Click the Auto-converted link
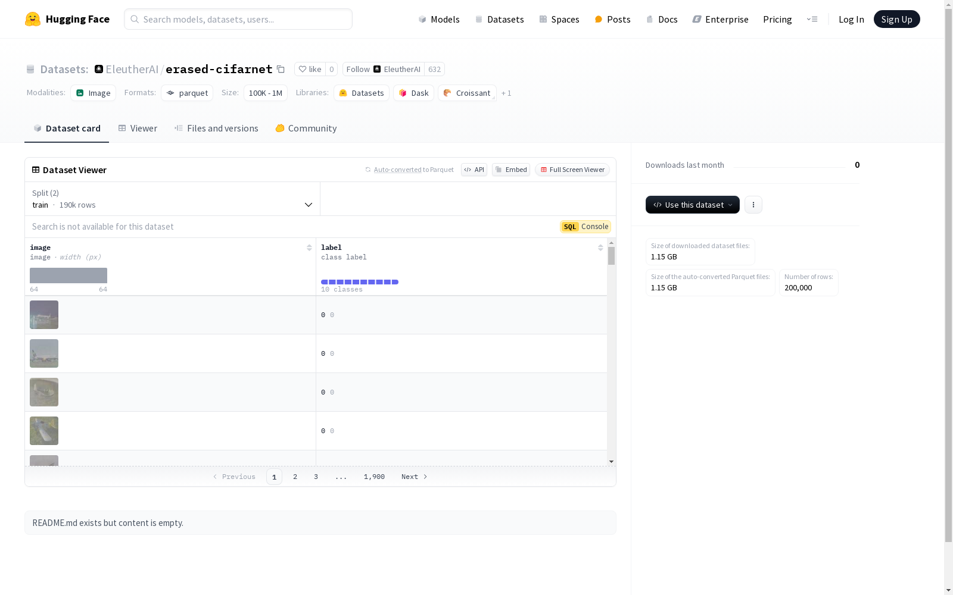Viewport: 953px width, 595px height. [x=397, y=170]
